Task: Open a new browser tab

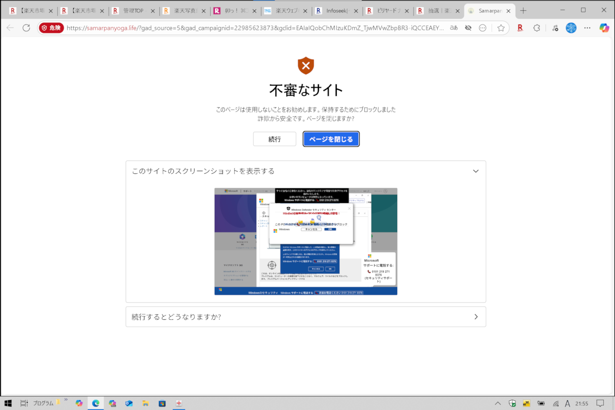Action: click(523, 10)
